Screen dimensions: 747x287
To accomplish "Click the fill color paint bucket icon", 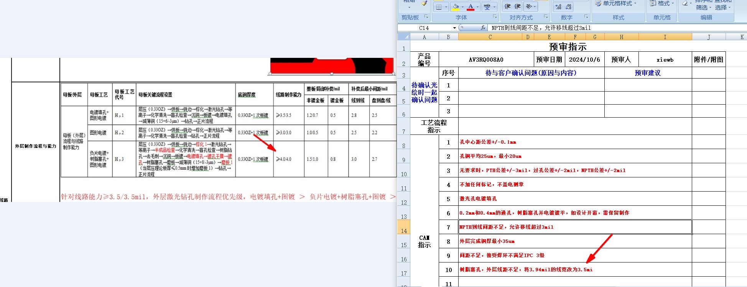I will 456,7.
